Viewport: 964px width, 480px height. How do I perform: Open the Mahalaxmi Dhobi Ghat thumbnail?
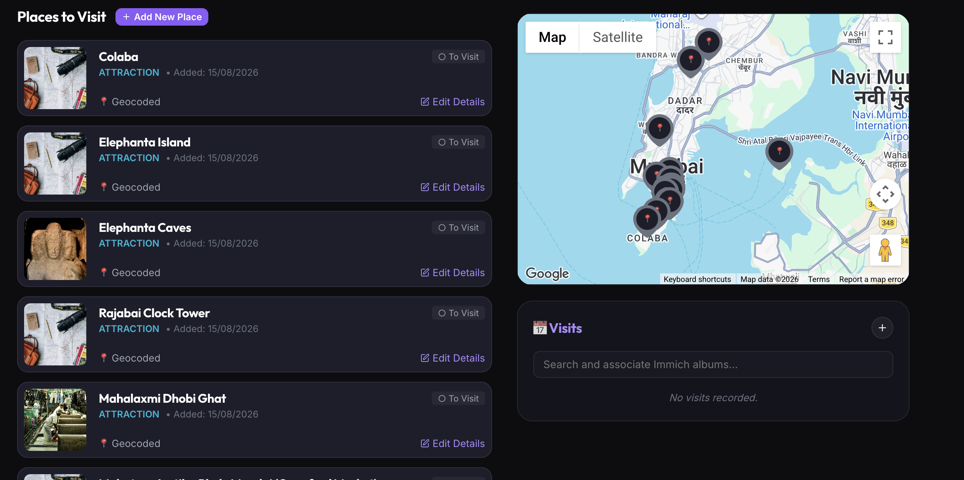point(55,420)
